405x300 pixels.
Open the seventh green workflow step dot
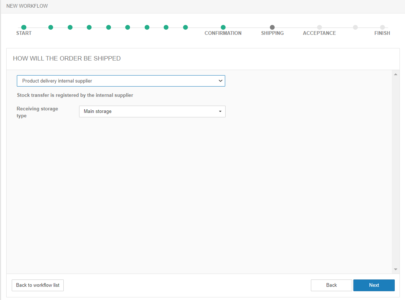[x=147, y=27]
